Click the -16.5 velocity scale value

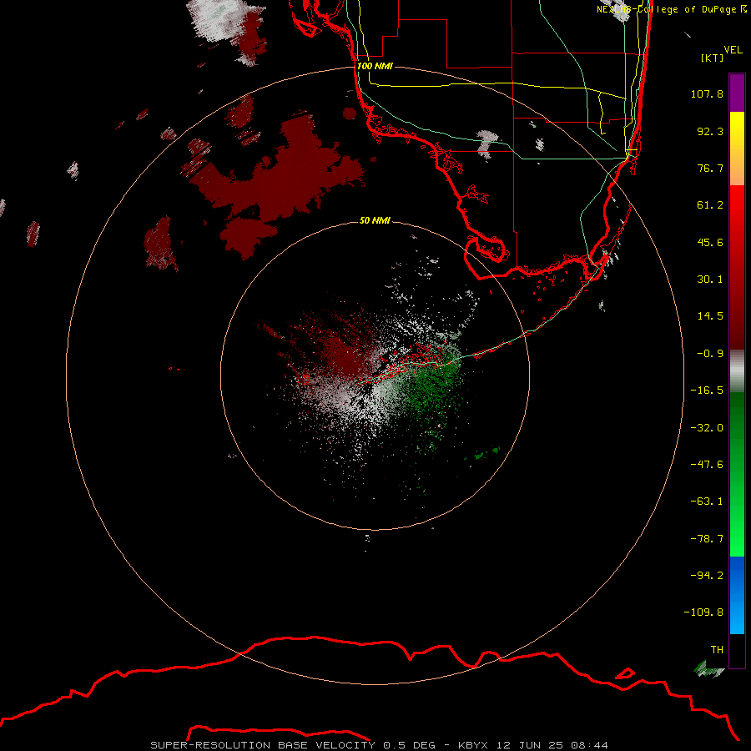point(707,391)
